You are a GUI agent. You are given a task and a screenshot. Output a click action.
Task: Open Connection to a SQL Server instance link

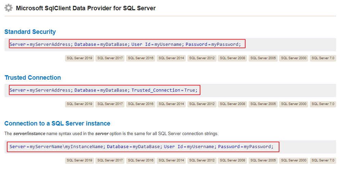(57, 123)
